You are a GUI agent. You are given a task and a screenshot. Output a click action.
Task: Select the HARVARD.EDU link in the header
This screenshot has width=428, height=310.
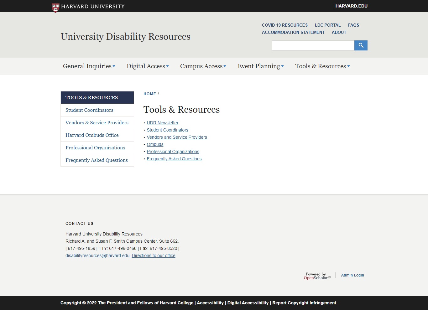pos(351,6)
